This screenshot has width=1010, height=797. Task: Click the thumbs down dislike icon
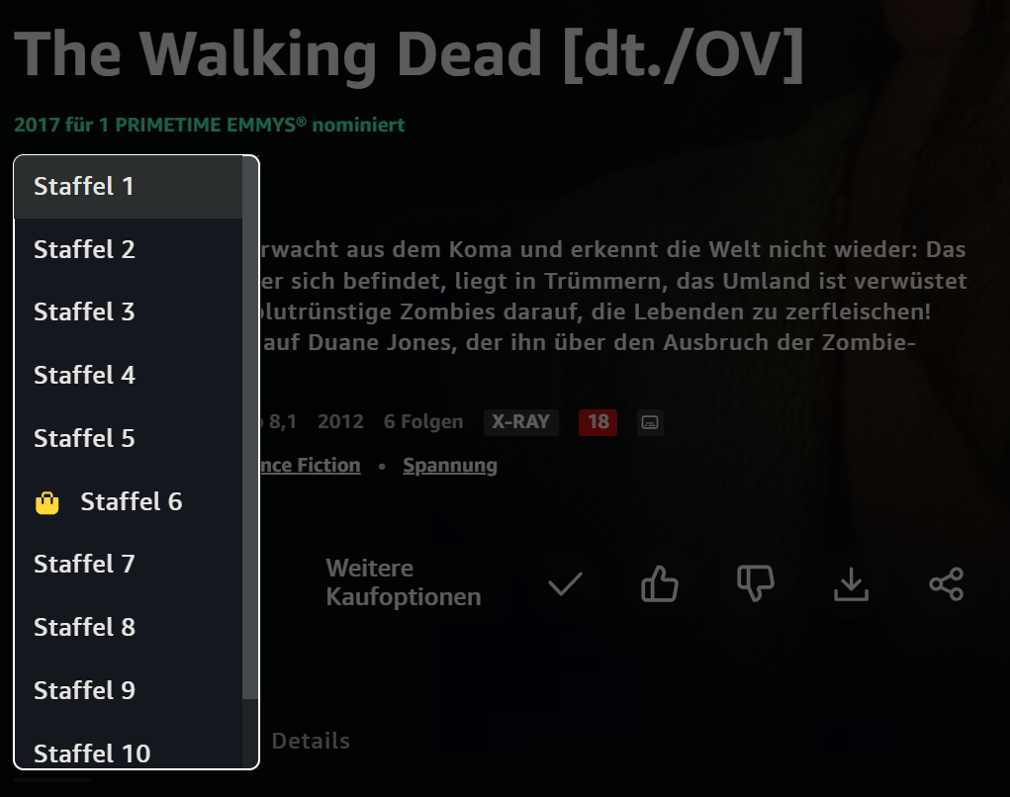[x=755, y=584]
